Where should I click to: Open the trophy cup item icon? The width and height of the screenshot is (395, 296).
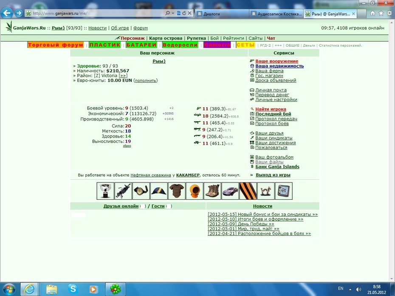coord(105,191)
